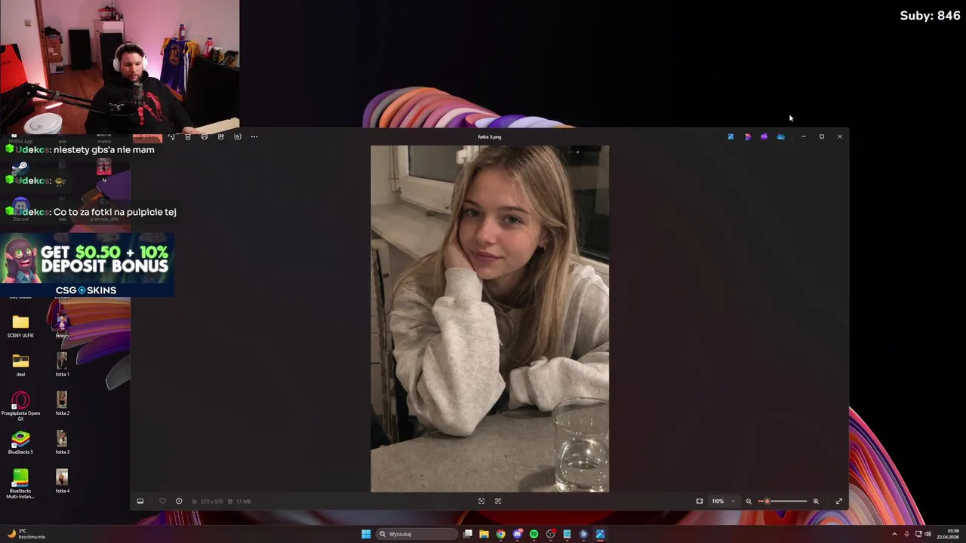Click the Windows Start button
Image resolution: width=966 pixels, height=543 pixels.
point(366,534)
